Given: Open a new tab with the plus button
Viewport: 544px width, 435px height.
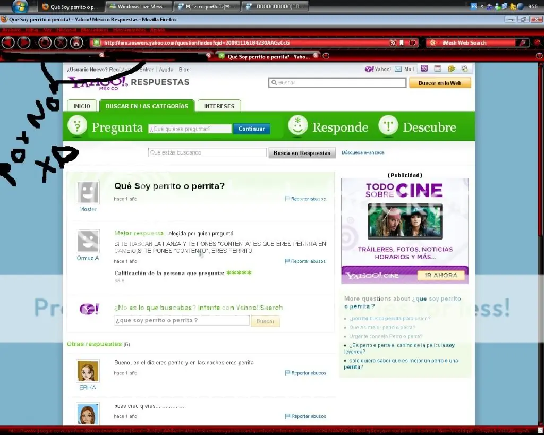Looking at the screenshot, I should [326, 56].
